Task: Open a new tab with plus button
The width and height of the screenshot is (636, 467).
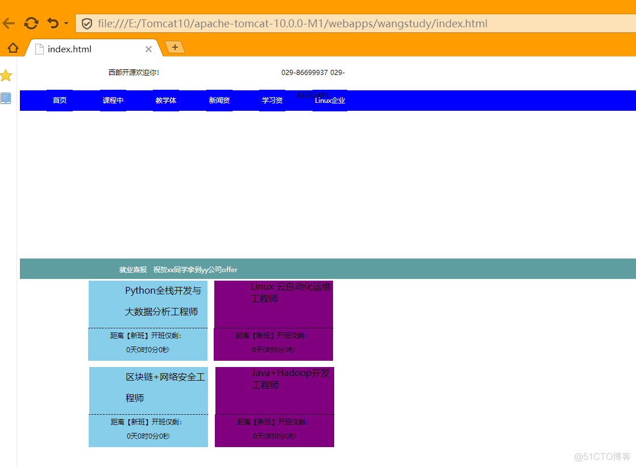Action: click(x=175, y=47)
